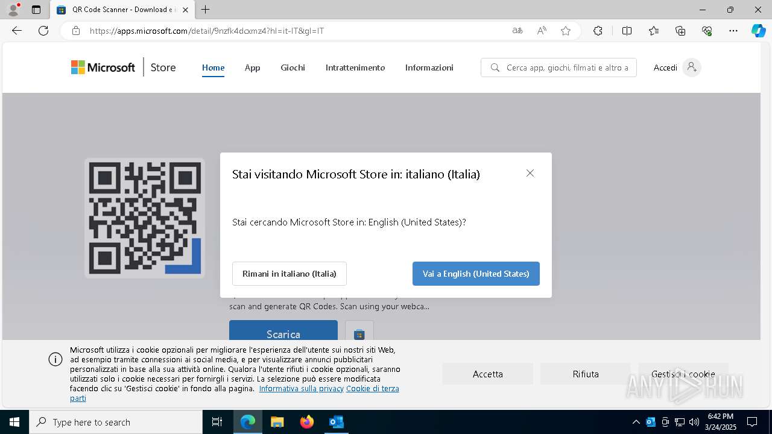Image resolution: width=772 pixels, height=434 pixels.
Task: Focus the Store search field
Action: tap(558, 68)
